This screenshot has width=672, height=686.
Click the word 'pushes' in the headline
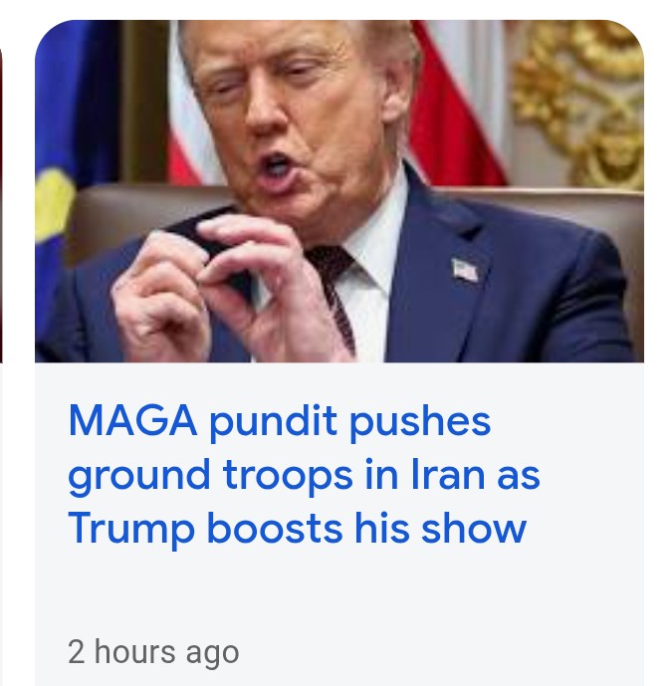(x=420, y=422)
